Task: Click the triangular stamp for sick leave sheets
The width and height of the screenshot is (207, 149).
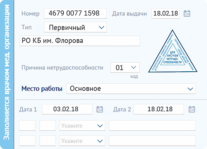Action: click(173, 51)
